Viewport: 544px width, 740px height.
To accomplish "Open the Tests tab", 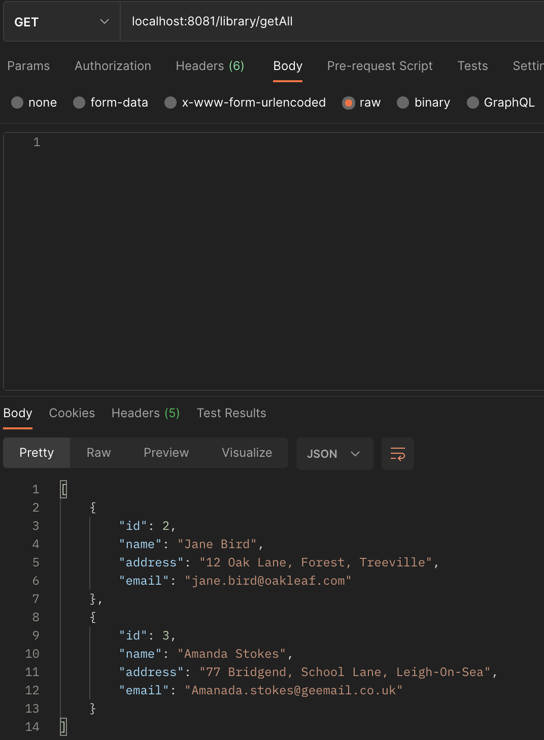I will pos(472,66).
